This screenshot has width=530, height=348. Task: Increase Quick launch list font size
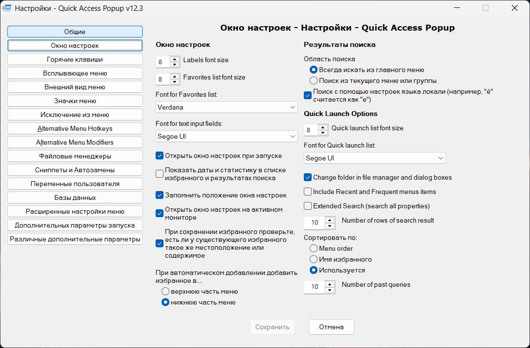(x=323, y=127)
